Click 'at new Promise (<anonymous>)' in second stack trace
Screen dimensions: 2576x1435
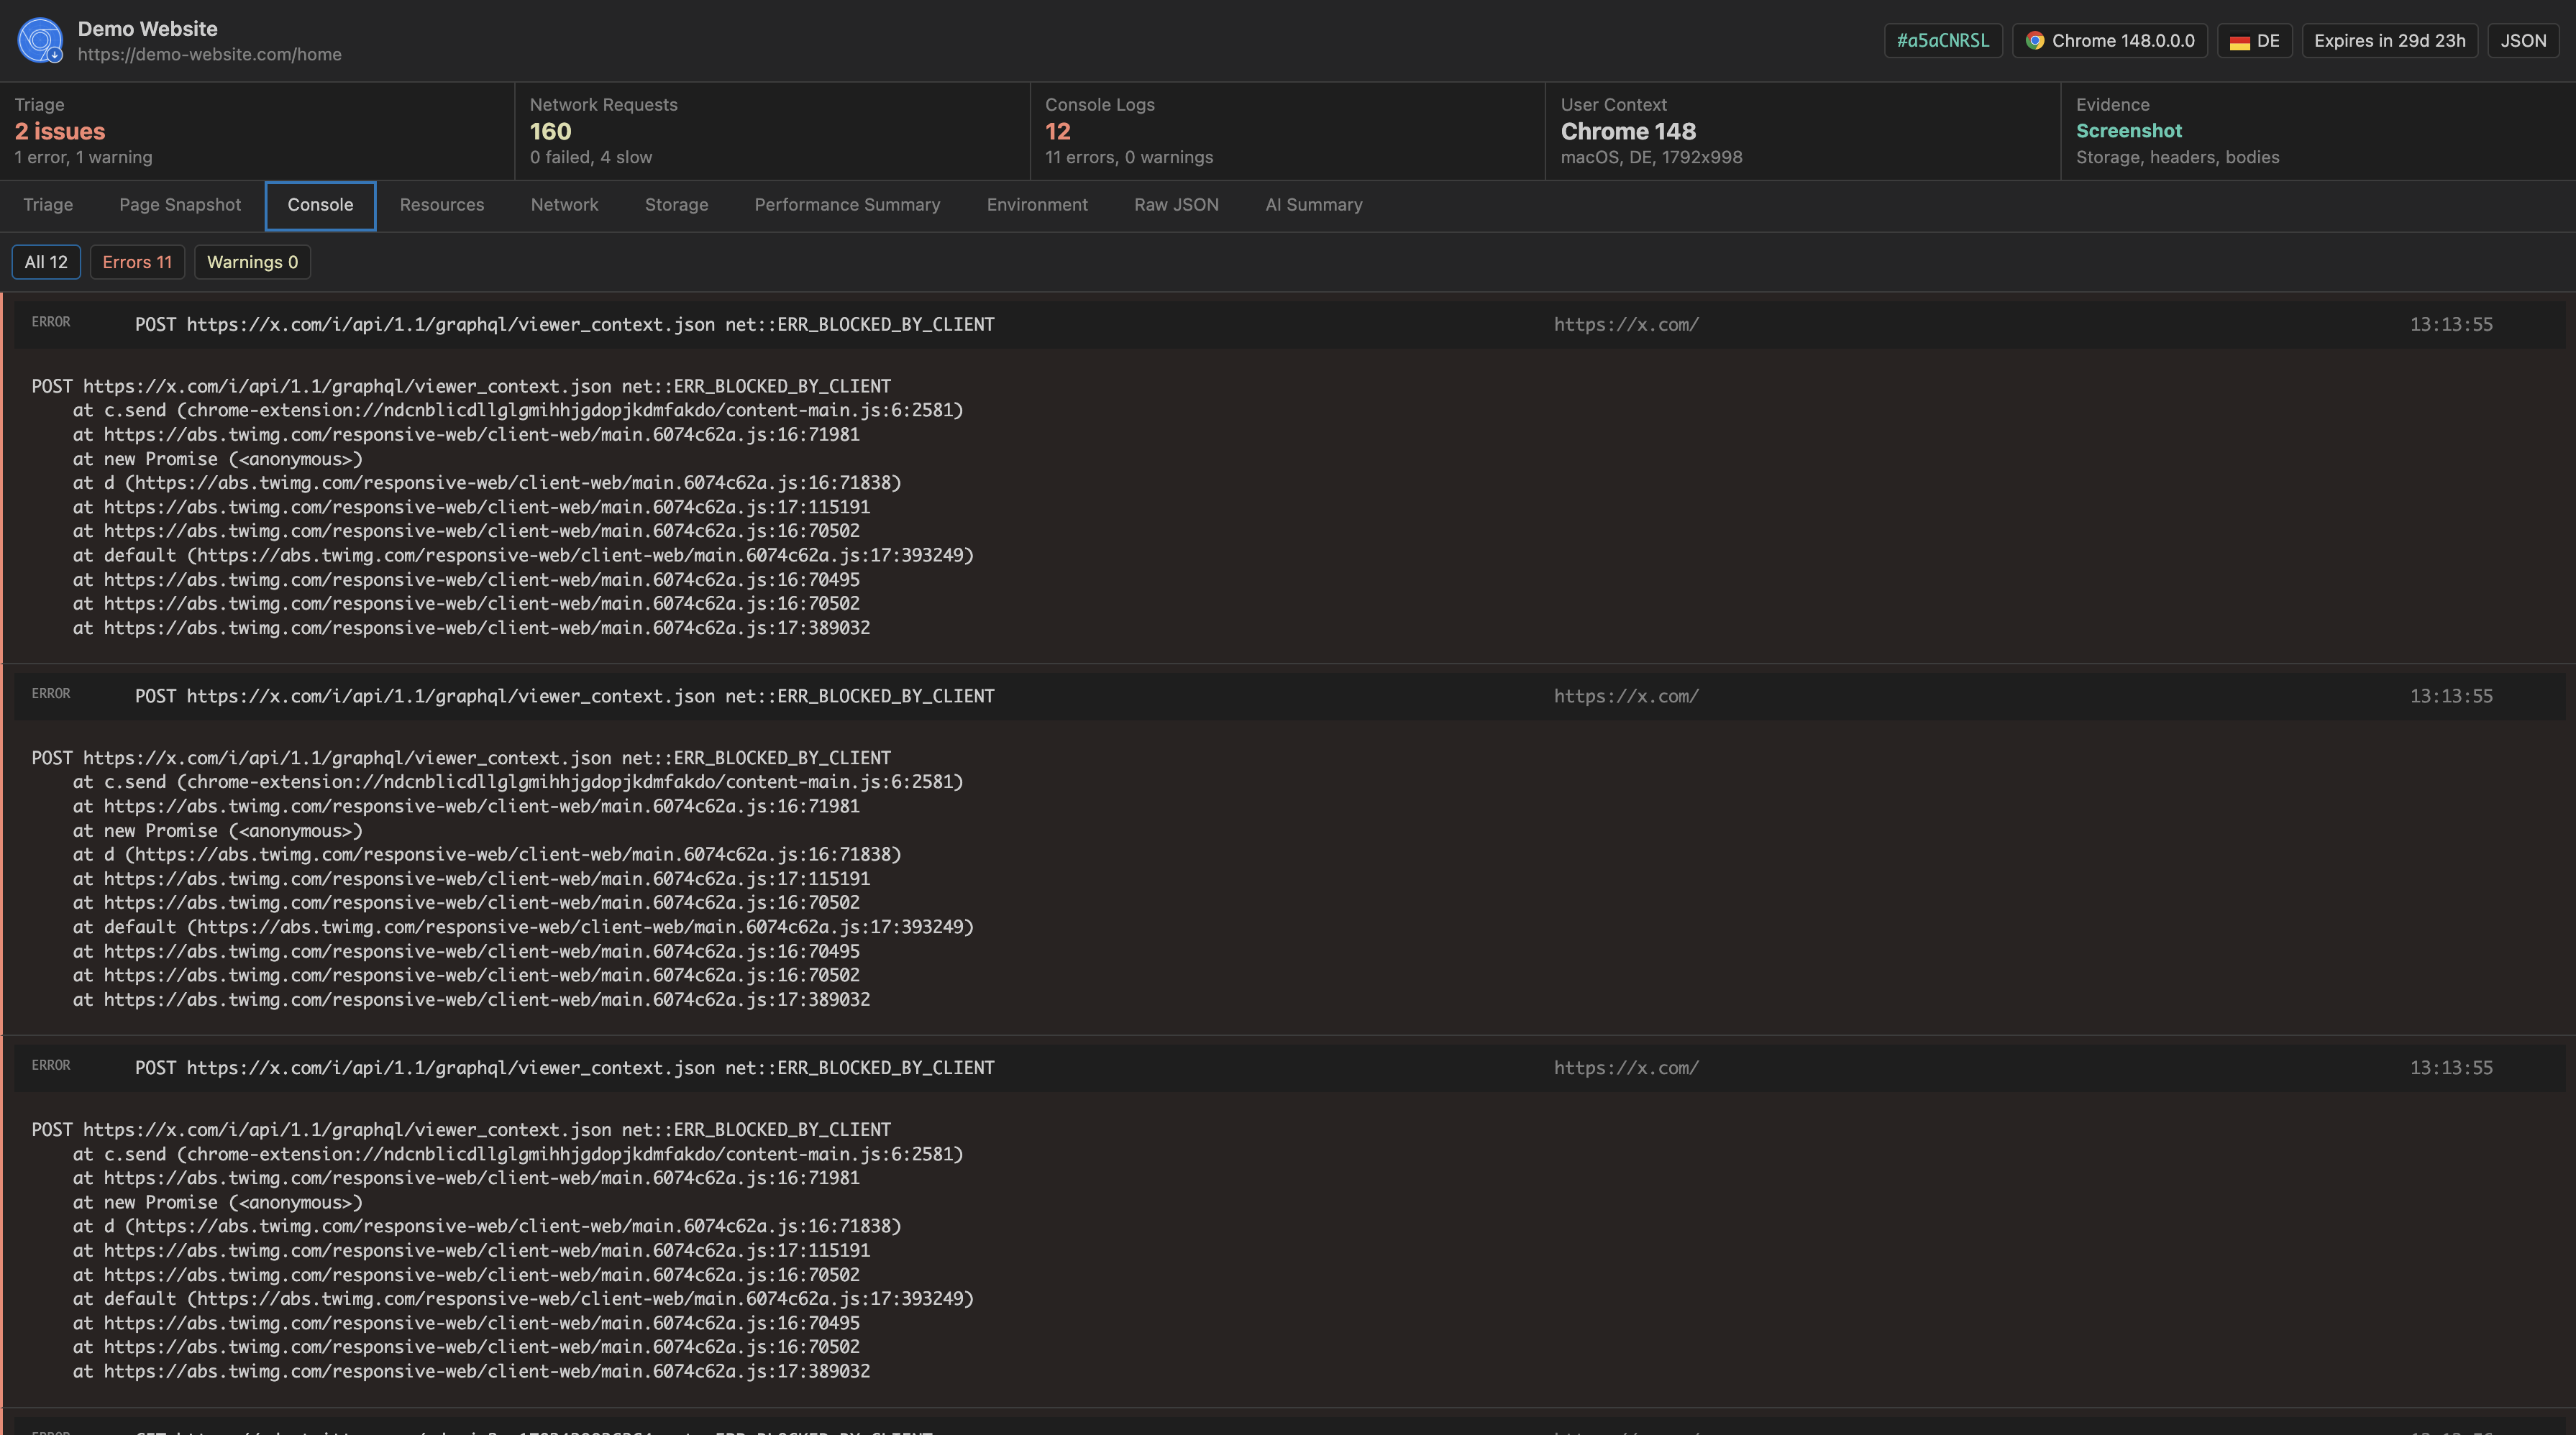[x=218, y=831]
